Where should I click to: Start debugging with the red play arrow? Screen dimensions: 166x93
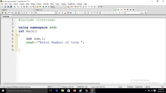pyautogui.click(x=72, y=7)
